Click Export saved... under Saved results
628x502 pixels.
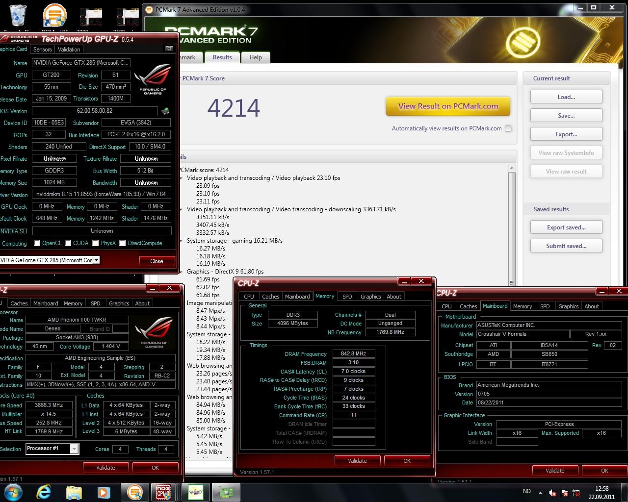[566, 227]
